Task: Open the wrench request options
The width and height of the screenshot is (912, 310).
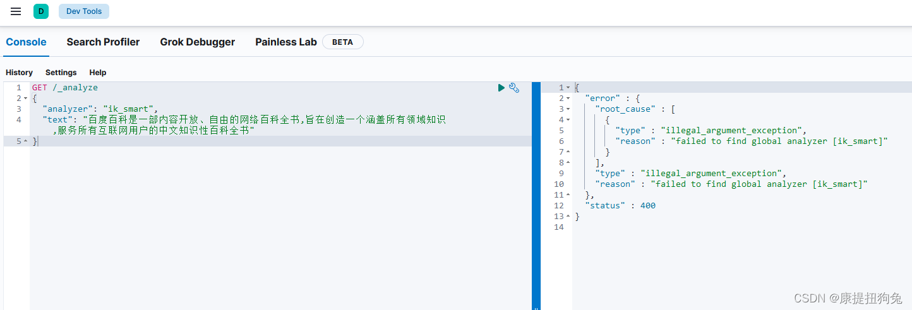Action: 514,88
